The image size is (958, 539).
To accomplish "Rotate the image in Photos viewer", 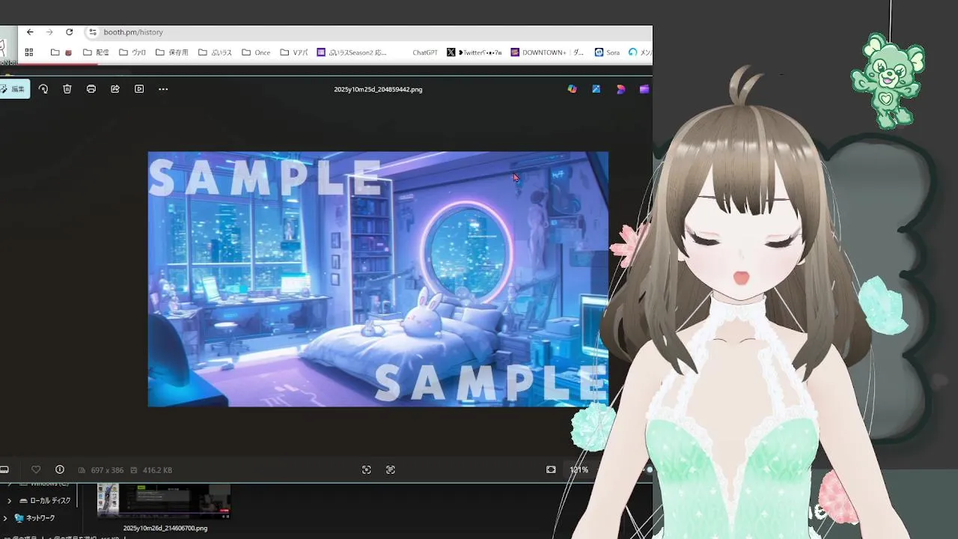I will [43, 89].
